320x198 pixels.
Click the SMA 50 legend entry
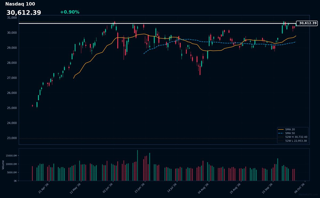point(290,133)
